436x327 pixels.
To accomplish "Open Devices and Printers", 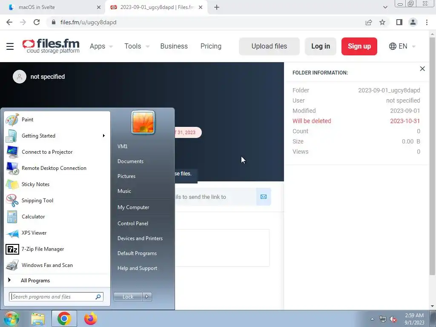I will 140,238.
